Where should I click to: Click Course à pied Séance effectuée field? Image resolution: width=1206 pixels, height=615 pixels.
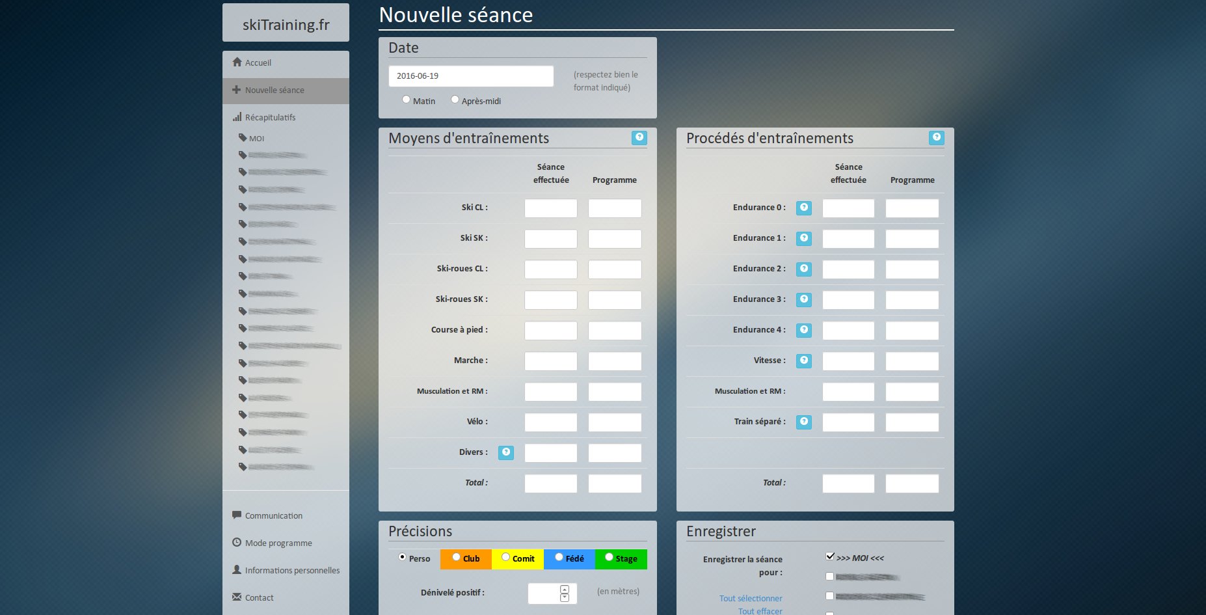coord(550,331)
